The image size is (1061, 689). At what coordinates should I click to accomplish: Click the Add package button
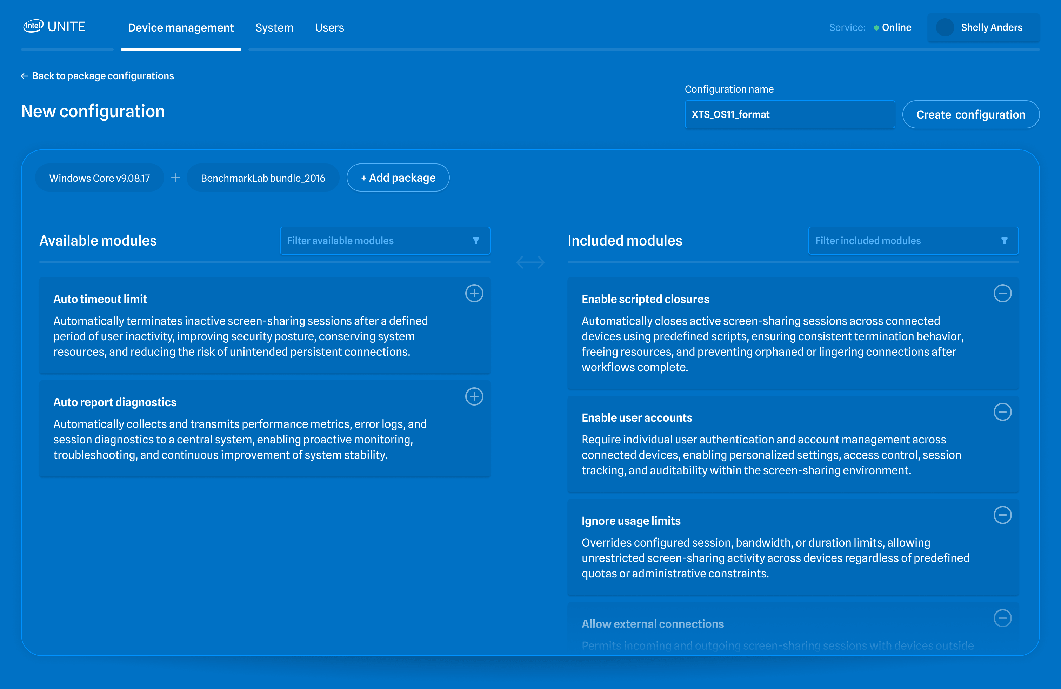398,177
